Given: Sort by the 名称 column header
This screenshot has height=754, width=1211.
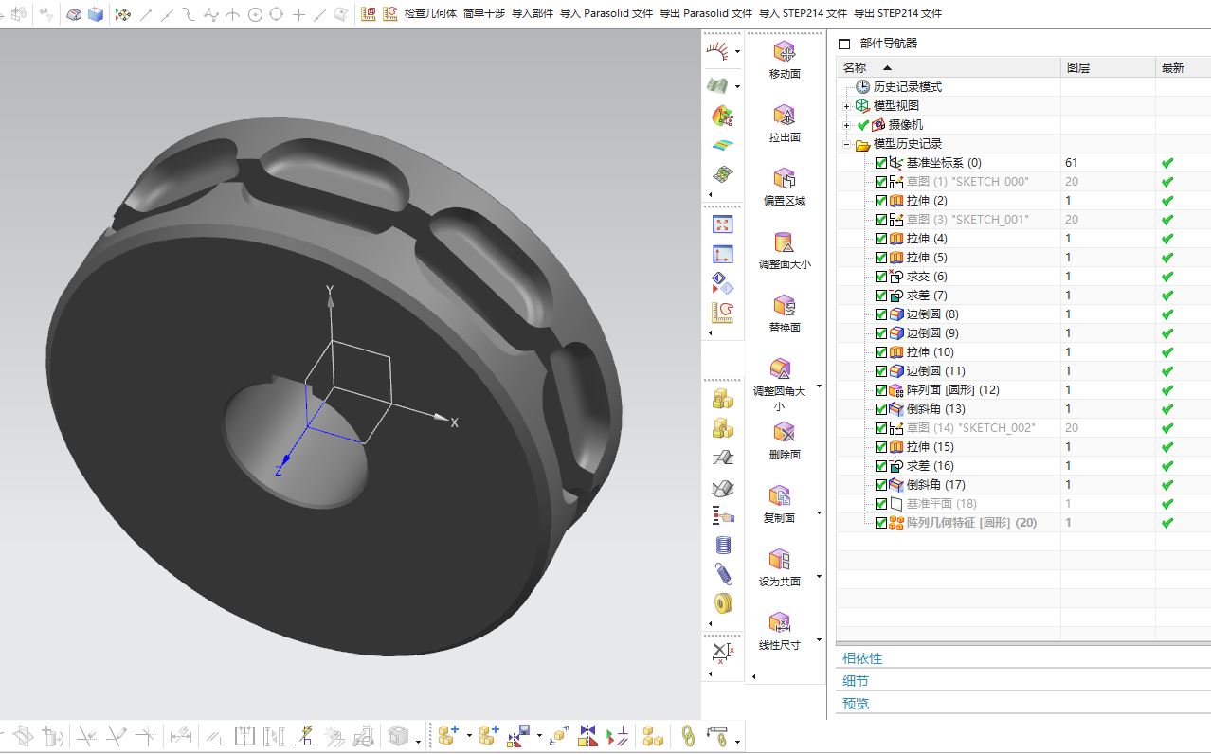Looking at the screenshot, I should 949,67.
